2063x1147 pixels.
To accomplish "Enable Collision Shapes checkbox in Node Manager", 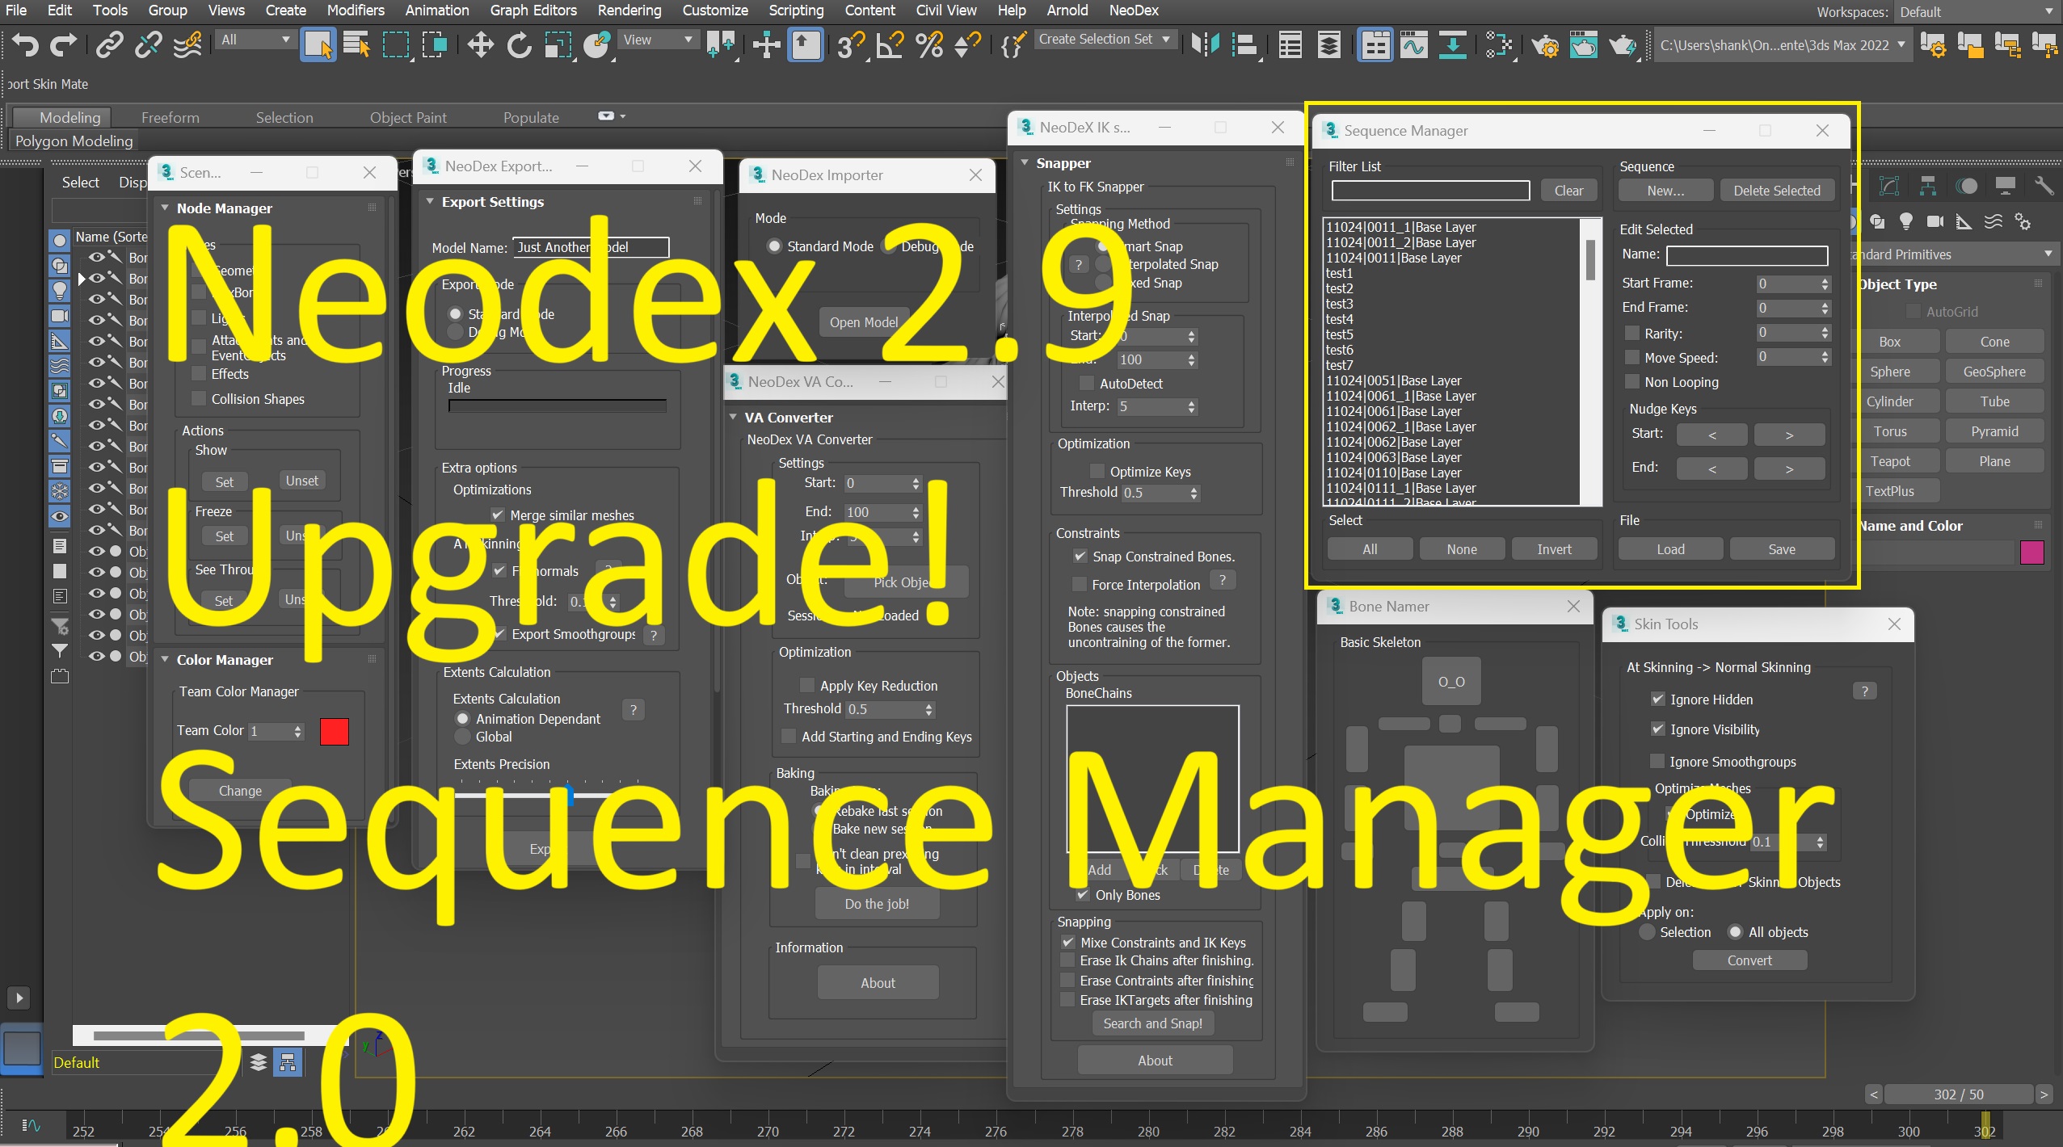I will pyautogui.click(x=199, y=398).
